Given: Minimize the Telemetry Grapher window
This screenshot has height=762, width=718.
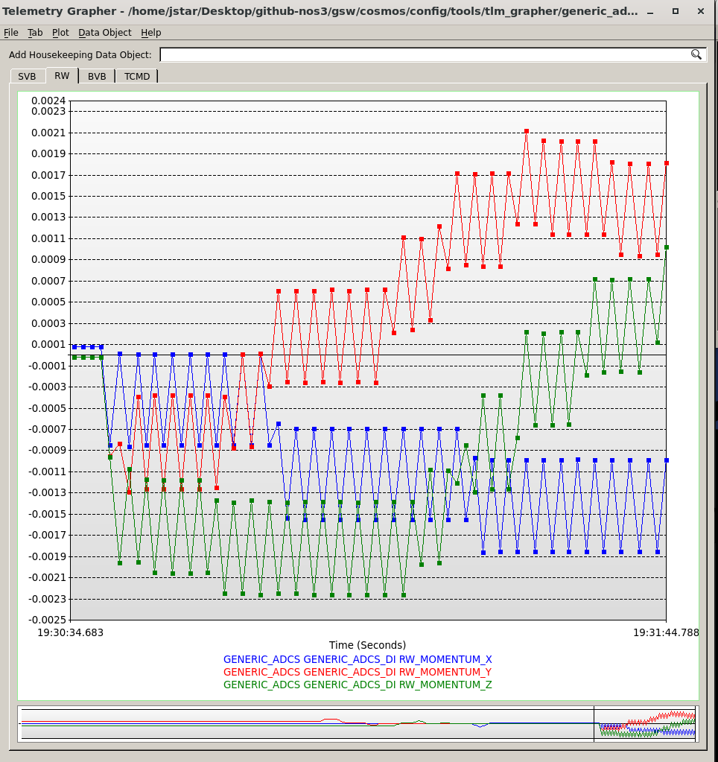Looking at the screenshot, I should [650, 11].
